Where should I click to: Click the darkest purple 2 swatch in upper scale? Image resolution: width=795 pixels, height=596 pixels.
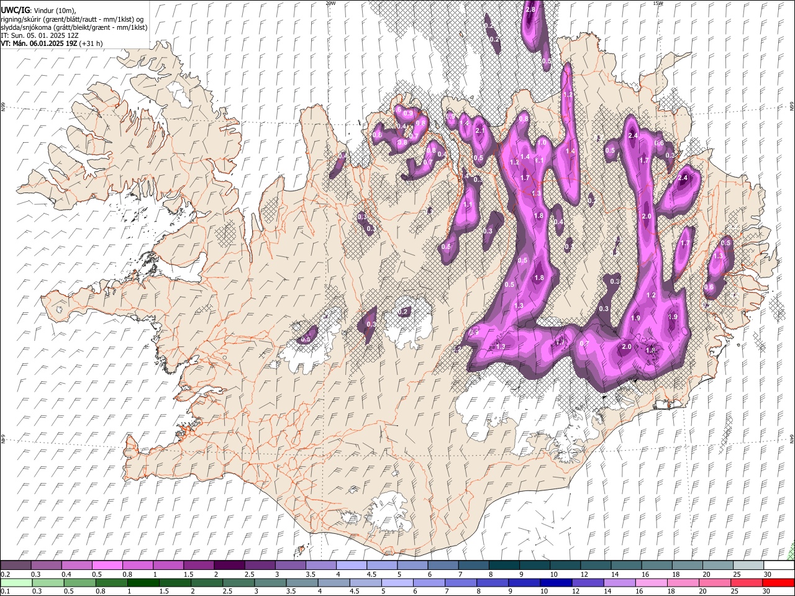229,566
